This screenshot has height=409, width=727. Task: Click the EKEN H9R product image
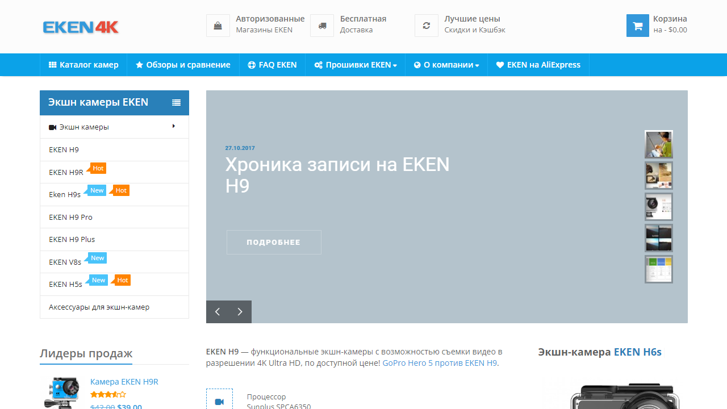pos(61,393)
